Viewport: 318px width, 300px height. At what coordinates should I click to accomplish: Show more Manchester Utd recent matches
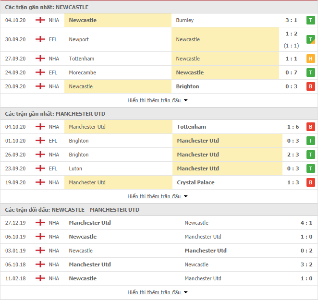[158, 196]
